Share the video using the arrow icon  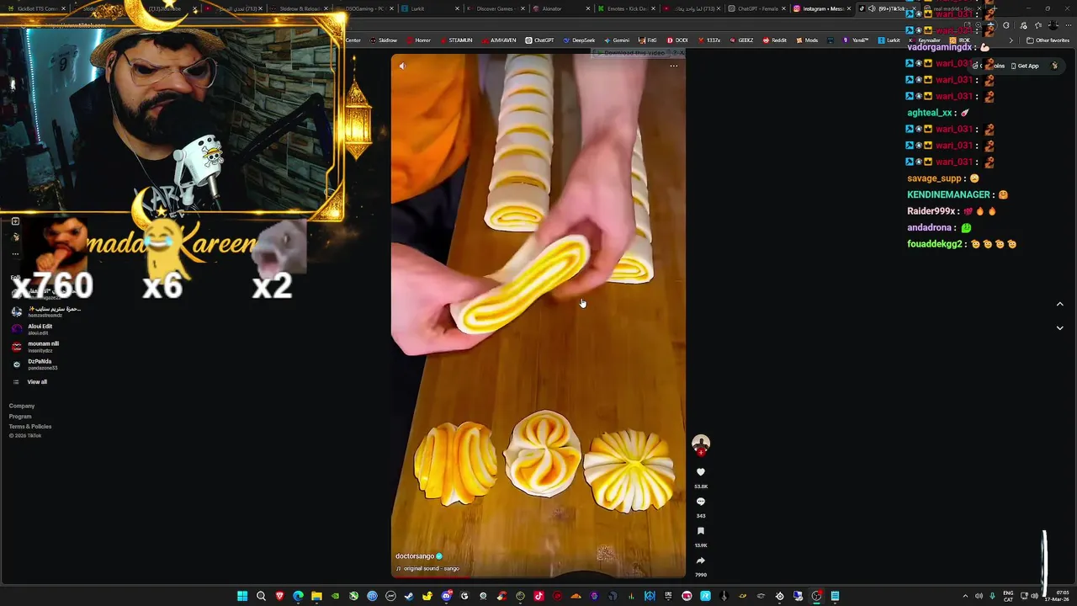pos(701,561)
